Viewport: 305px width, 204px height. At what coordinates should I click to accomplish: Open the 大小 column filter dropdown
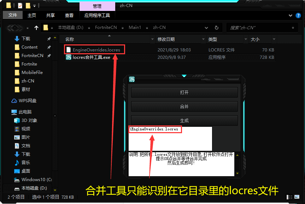(x=274, y=39)
